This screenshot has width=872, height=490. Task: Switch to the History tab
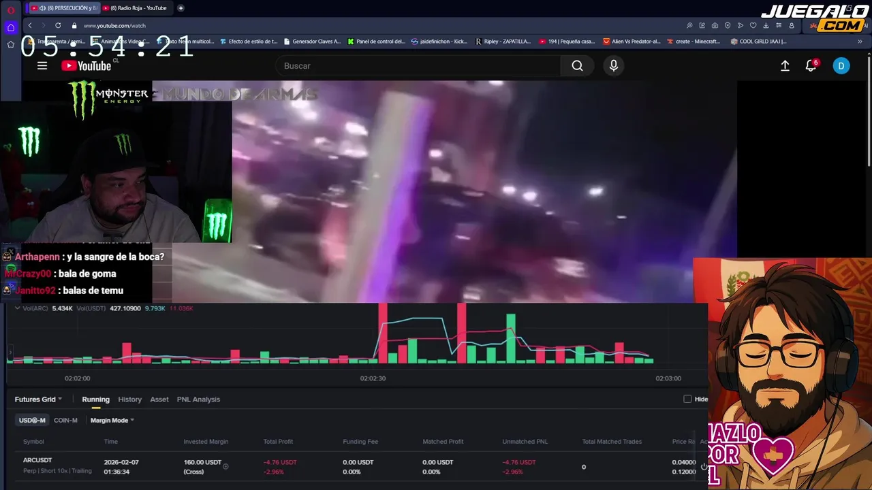(x=129, y=399)
